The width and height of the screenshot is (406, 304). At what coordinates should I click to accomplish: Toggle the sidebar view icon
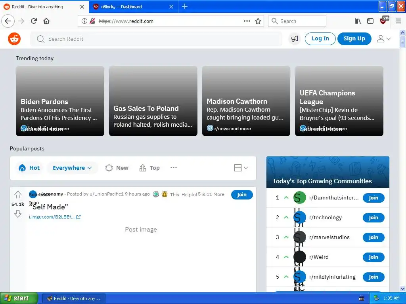click(370, 21)
